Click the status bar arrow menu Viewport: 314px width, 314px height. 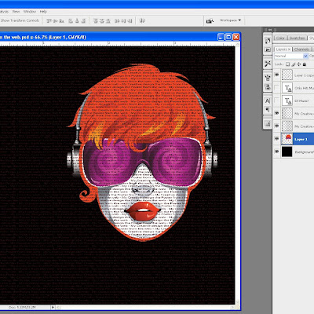53,307
